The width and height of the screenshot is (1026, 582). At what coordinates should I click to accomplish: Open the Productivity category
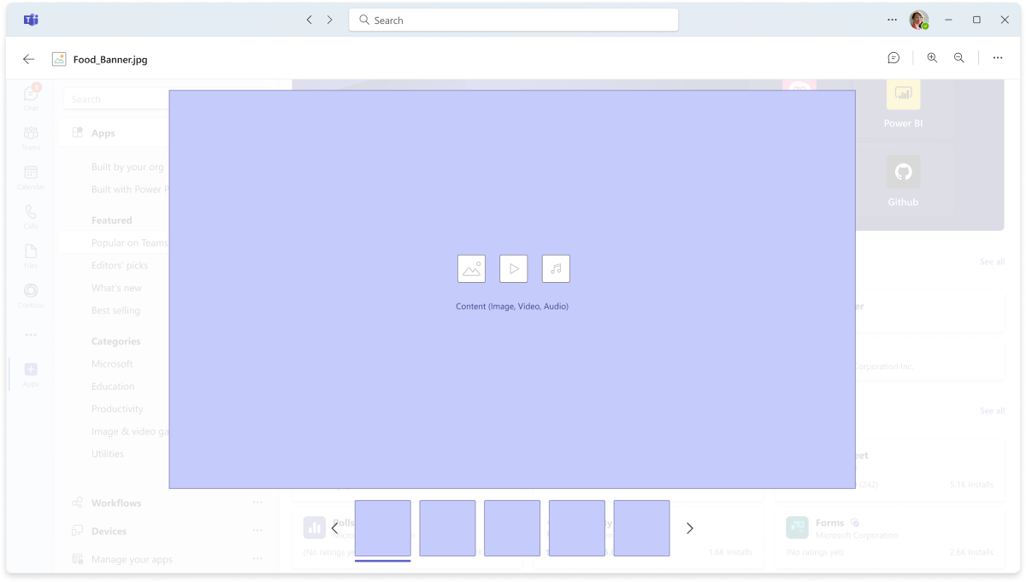(117, 409)
